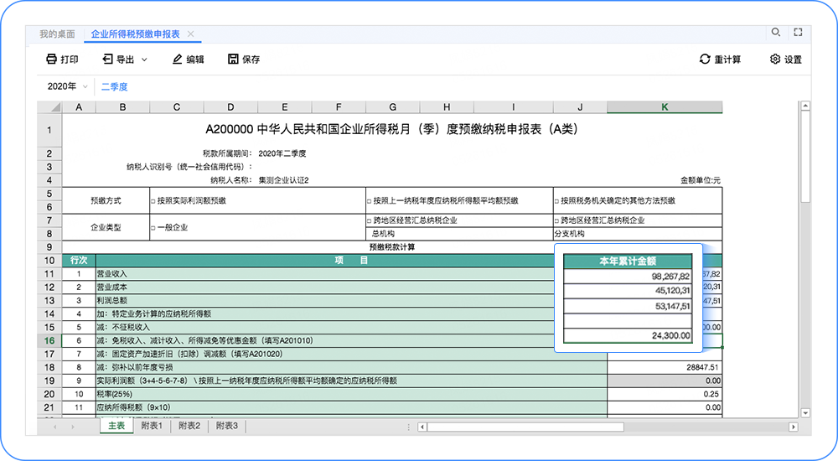Switch to 附表1 sheet tab
Image resolution: width=838 pixels, height=461 pixels.
[x=152, y=426]
